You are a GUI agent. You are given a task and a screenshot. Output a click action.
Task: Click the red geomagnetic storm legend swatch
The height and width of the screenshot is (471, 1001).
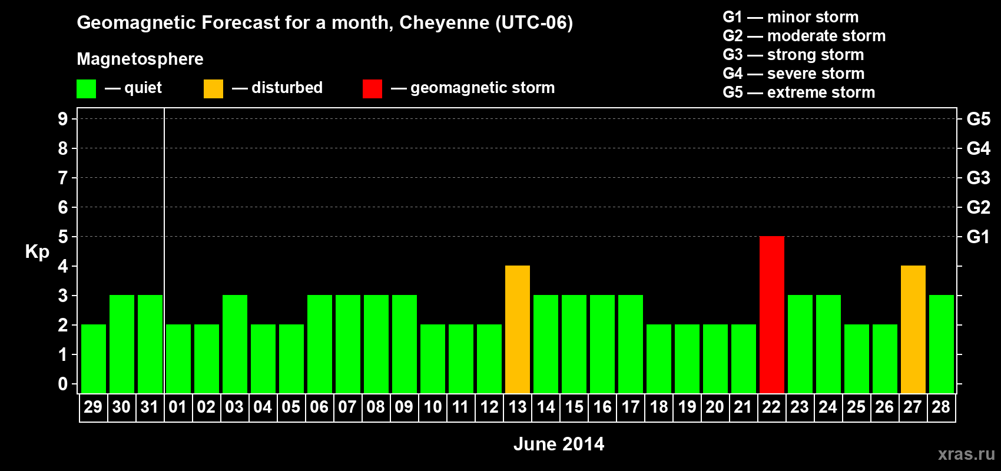coord(372,89)
